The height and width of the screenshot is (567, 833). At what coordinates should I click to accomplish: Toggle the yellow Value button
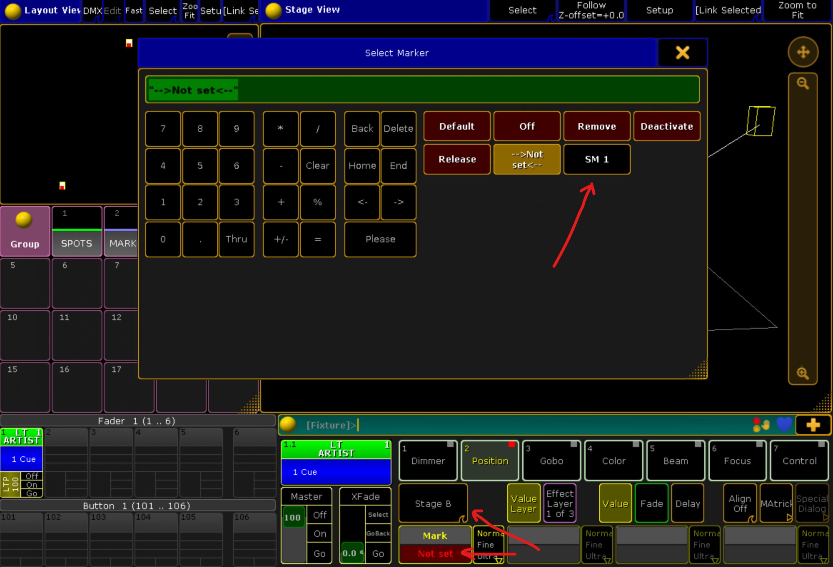(615, 503)
